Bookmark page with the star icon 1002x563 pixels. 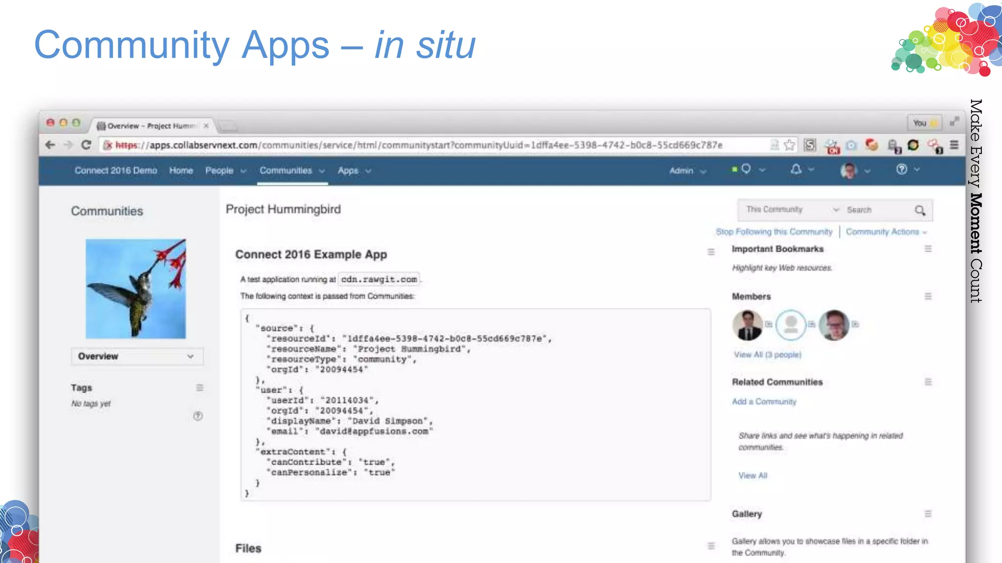(789, 145)
